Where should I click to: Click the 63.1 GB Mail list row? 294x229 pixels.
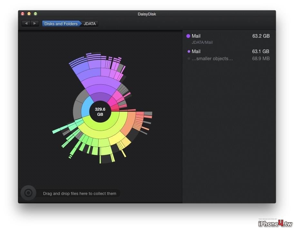228,51
